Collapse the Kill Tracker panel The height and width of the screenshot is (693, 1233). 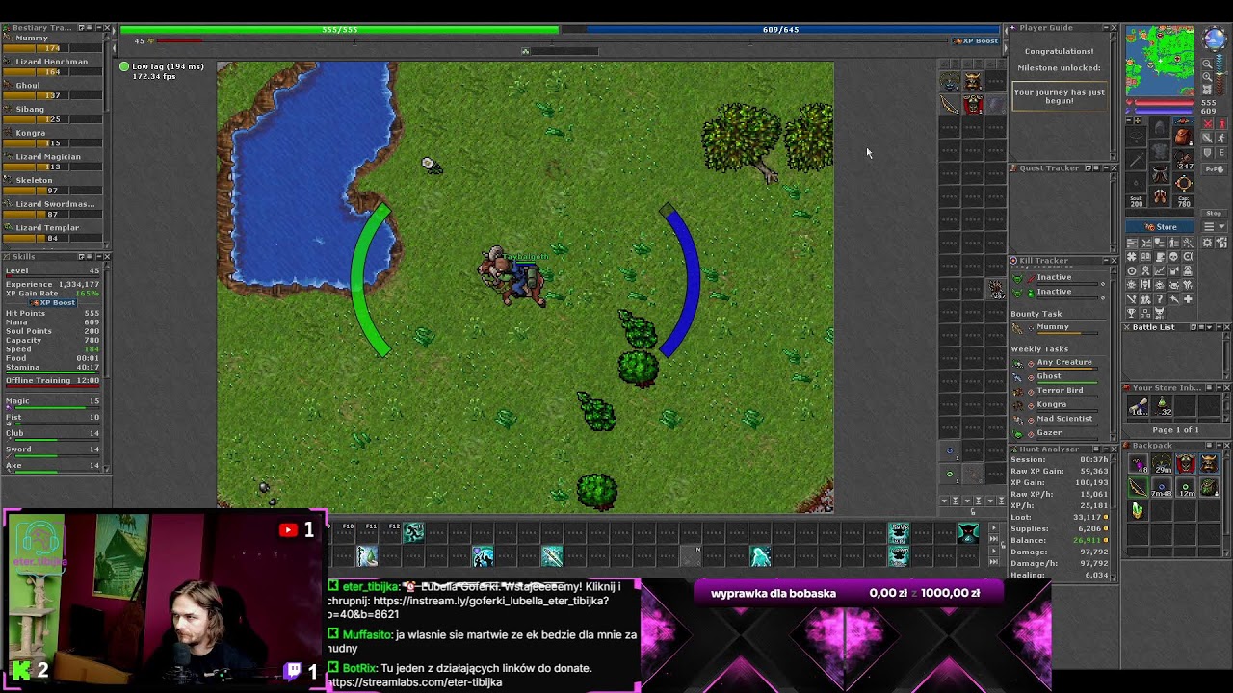tap(1105, 261)
